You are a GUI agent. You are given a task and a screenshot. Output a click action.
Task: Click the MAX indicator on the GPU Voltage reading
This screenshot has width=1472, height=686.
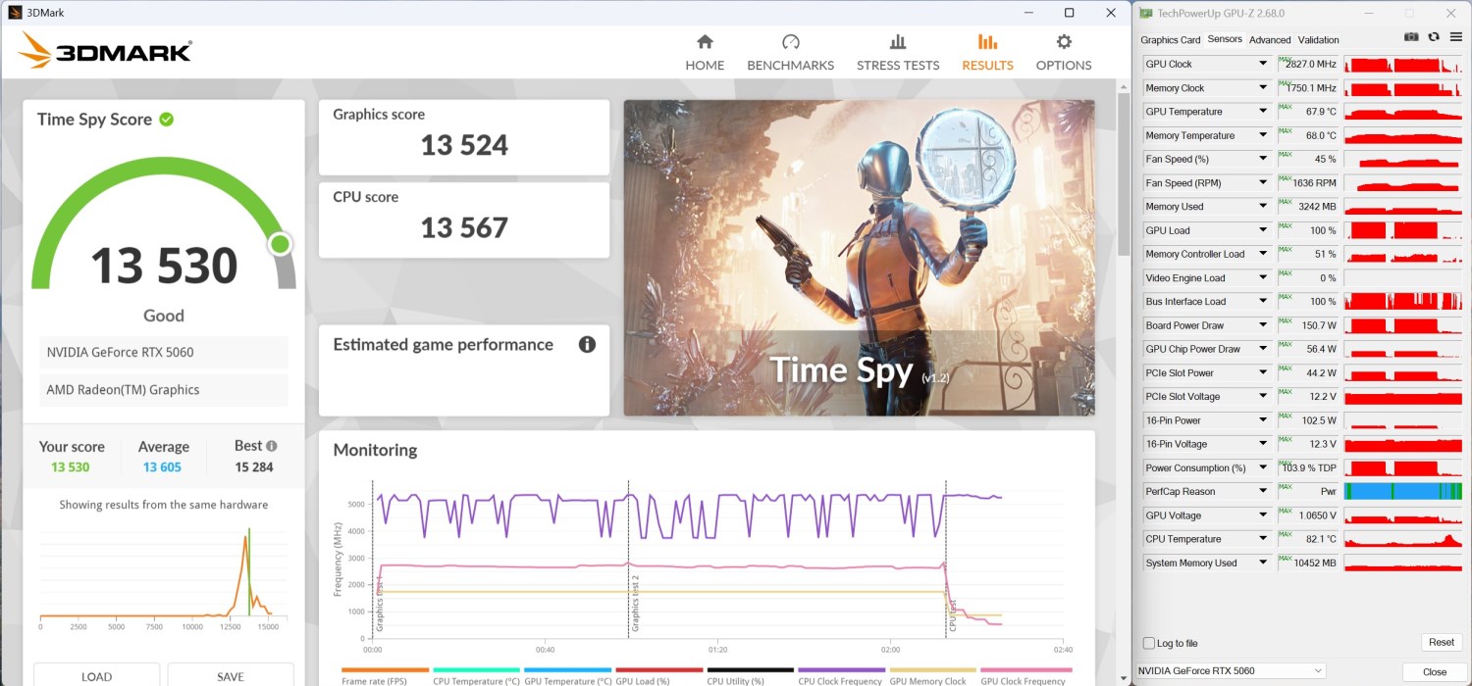pos(1286,510)
